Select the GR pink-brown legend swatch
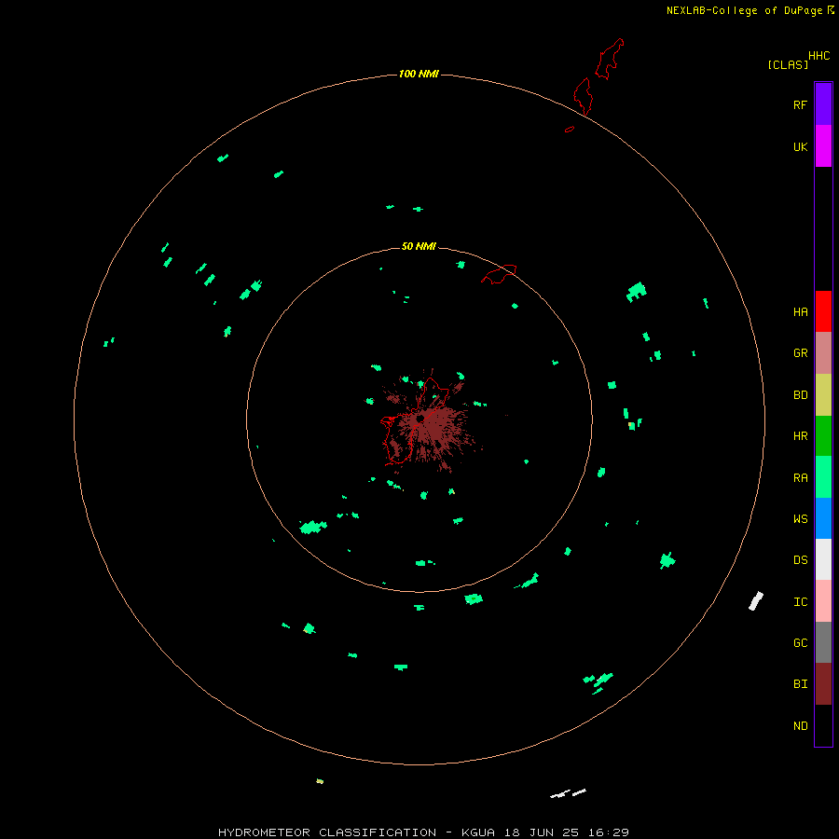Screen dimensions: 839x839 pyautogui.click(x=823, y=353)
